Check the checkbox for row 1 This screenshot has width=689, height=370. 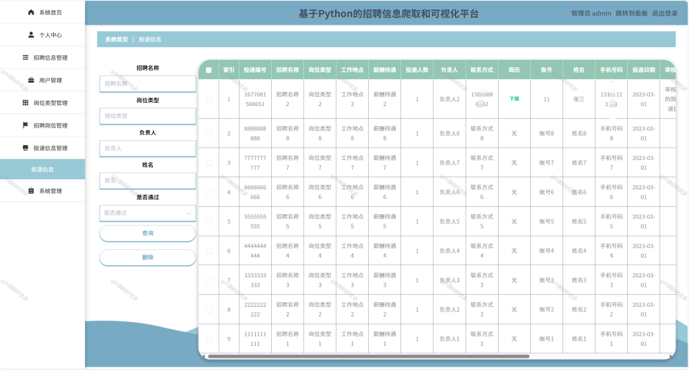coord(209,99)
